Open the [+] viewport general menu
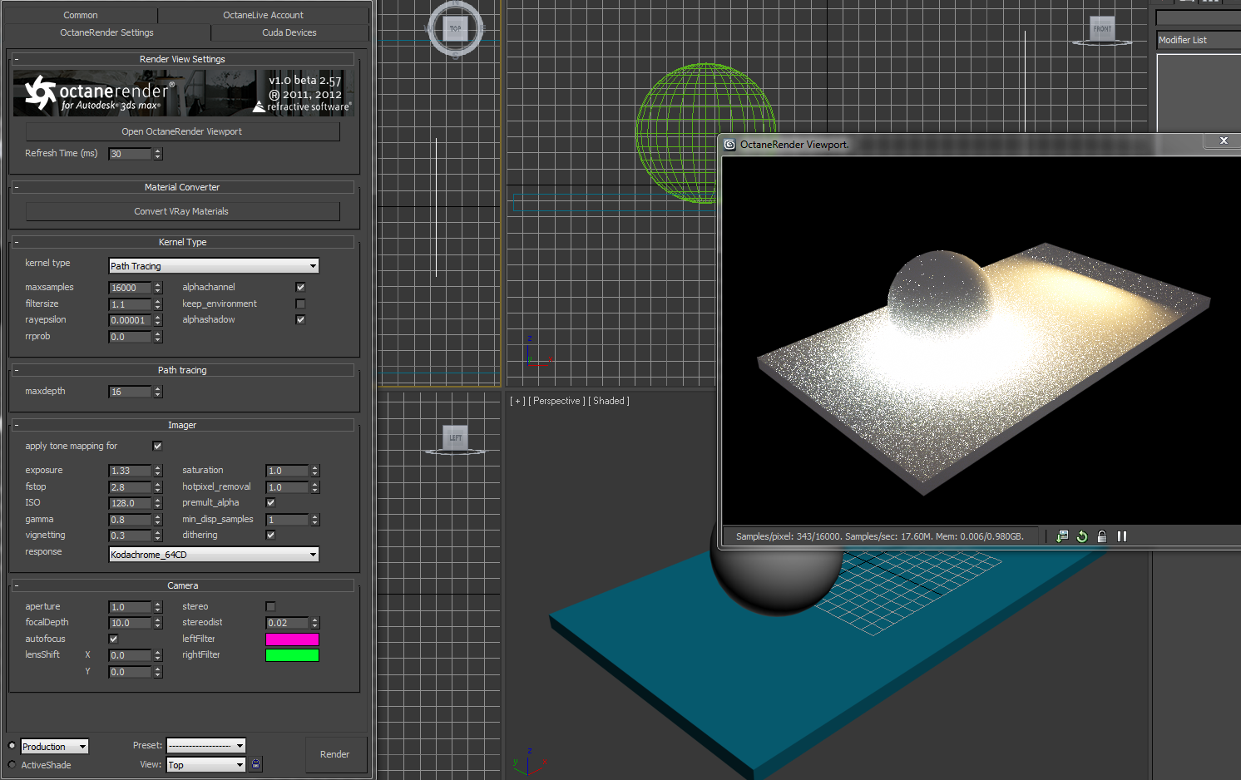 (x=517, y=401)
